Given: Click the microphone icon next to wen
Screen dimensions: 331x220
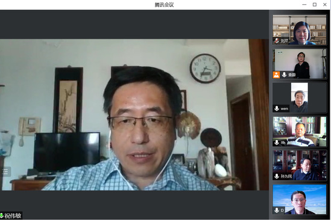Looking at the screenshot, I should [x=277, y=108].
